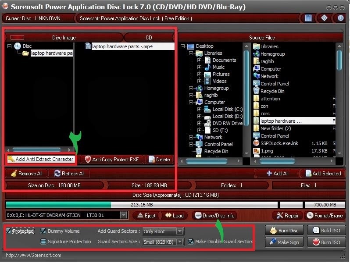Open the disc drive selection dropdown
This screenshot has width=350, height=263.
point(124,215)
